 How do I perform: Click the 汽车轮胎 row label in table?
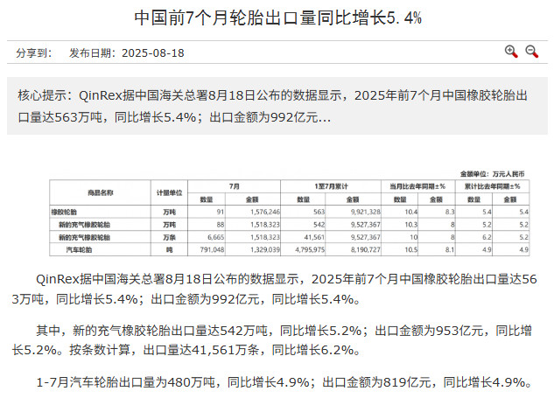click(x=84, y=249)
